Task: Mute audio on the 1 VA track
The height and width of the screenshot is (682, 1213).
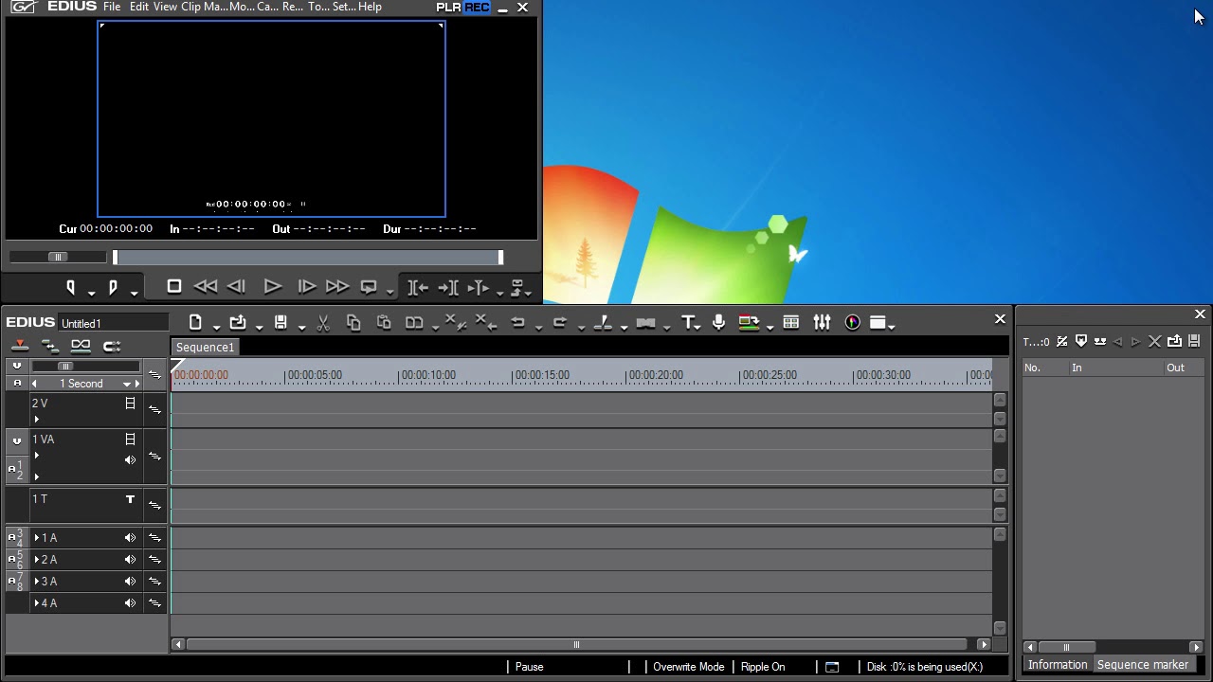Action: pyautogui.click(x=130, y=460)
